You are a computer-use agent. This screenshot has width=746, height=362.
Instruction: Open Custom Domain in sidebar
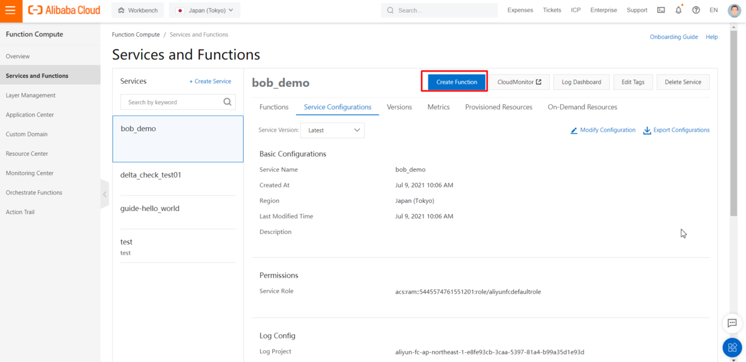(50, 134)
